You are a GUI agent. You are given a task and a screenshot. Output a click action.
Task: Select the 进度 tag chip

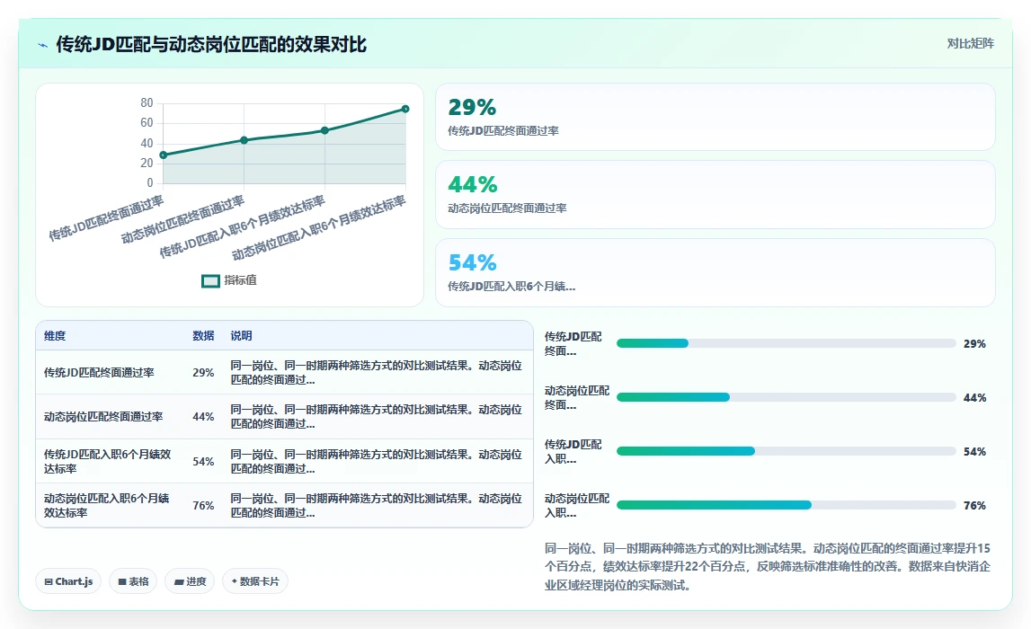[190, 581]
